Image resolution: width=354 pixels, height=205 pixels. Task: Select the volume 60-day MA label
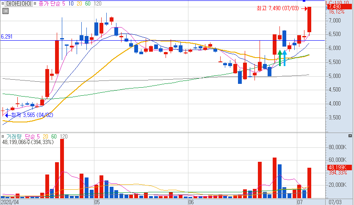[54, 136]
